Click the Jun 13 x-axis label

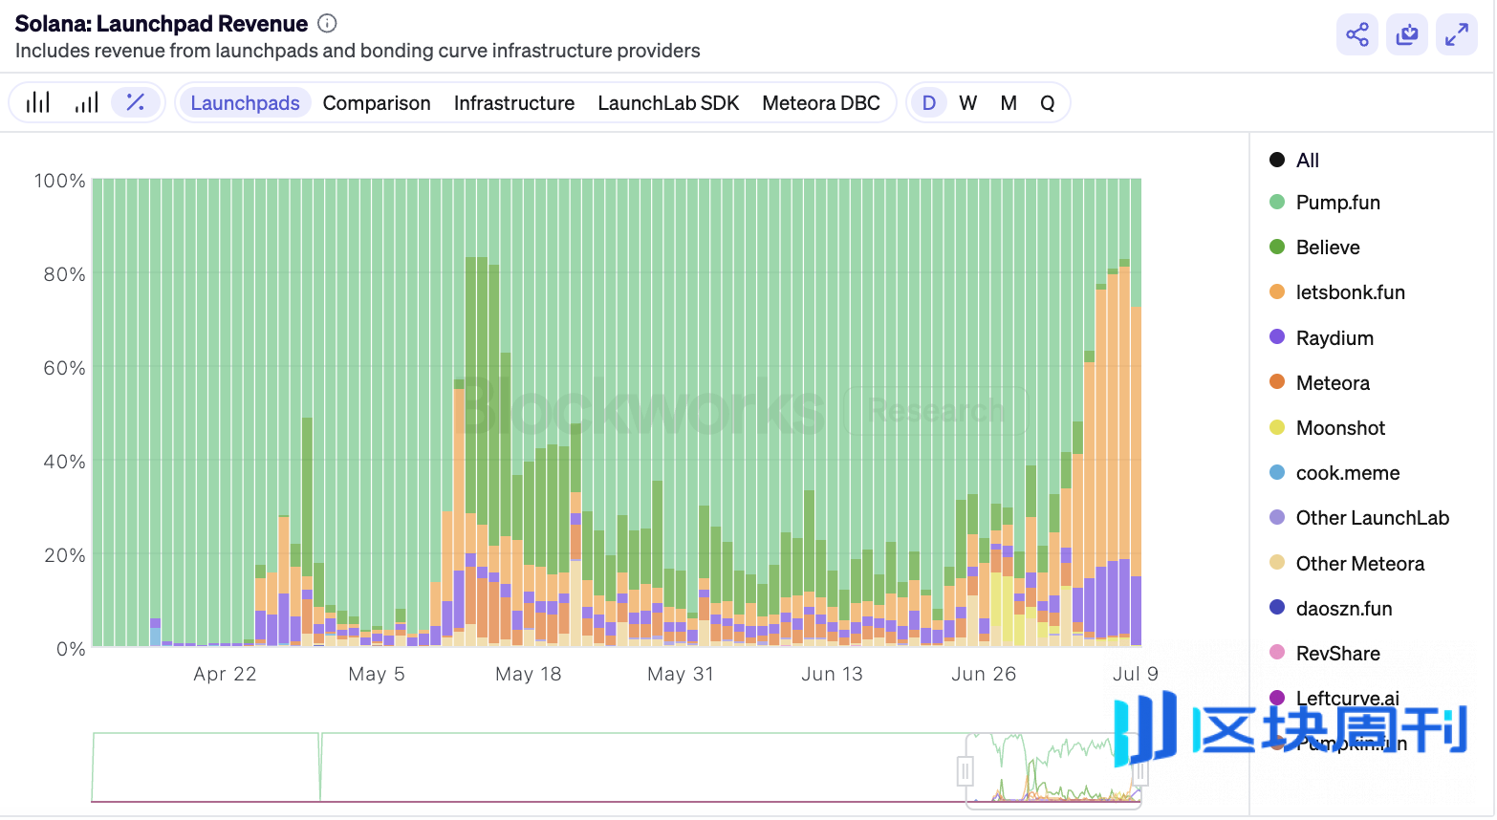click(832, 674)
